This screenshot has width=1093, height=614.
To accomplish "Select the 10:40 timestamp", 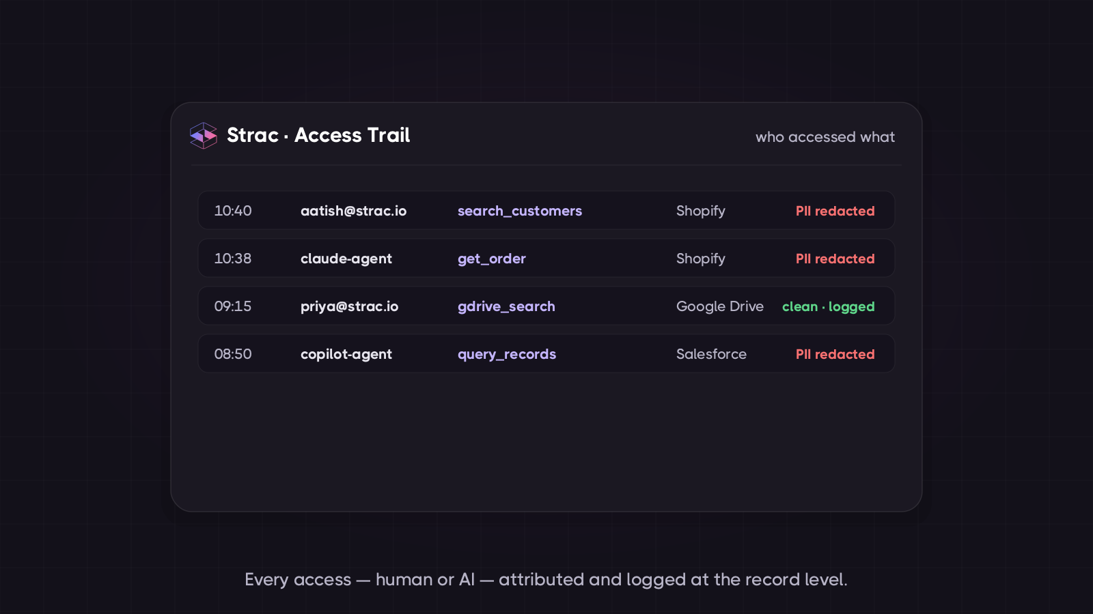I will pyautogui.click(x=233, y=211).
